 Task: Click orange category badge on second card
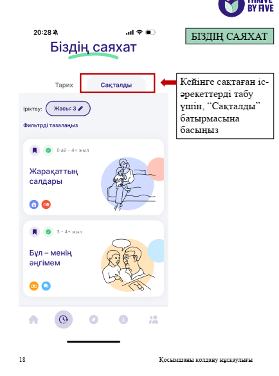click(x=34, y=286)
